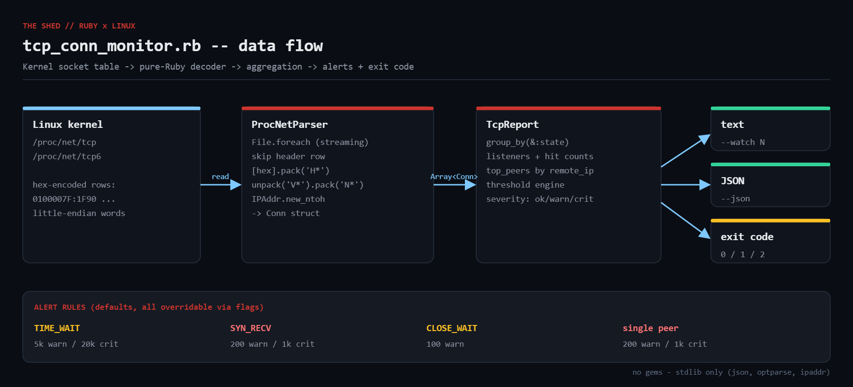The image size is (853, 387).
Task: Click the 'IPAddr.new_ntoh' line
Action: tap(288, 199)
